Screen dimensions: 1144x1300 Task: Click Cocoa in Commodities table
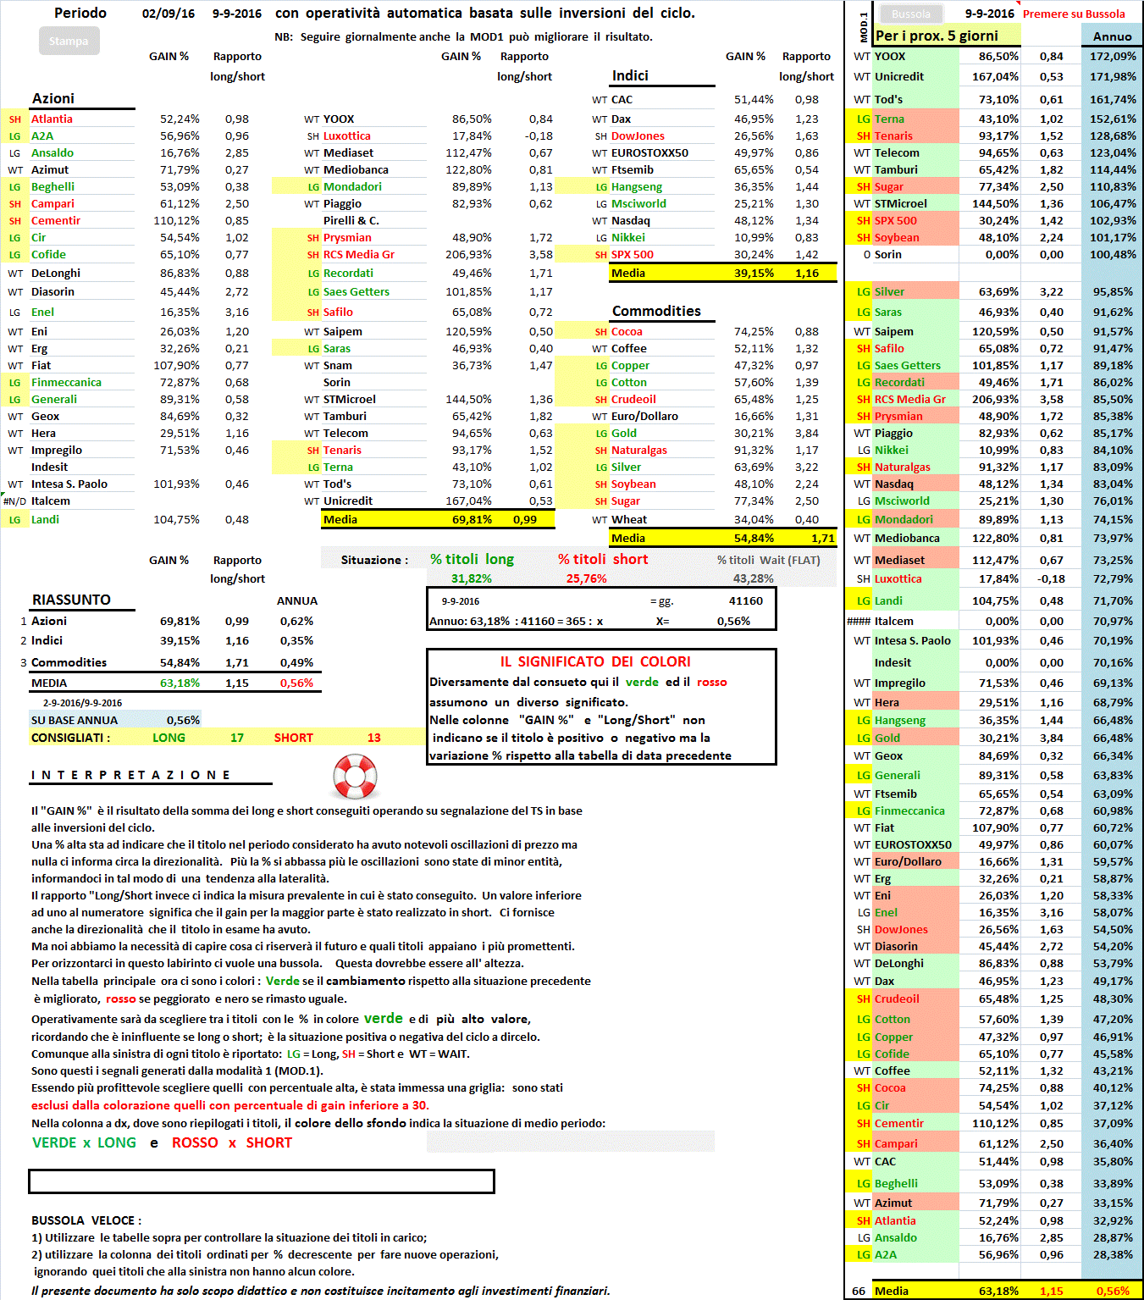point(627,331)
